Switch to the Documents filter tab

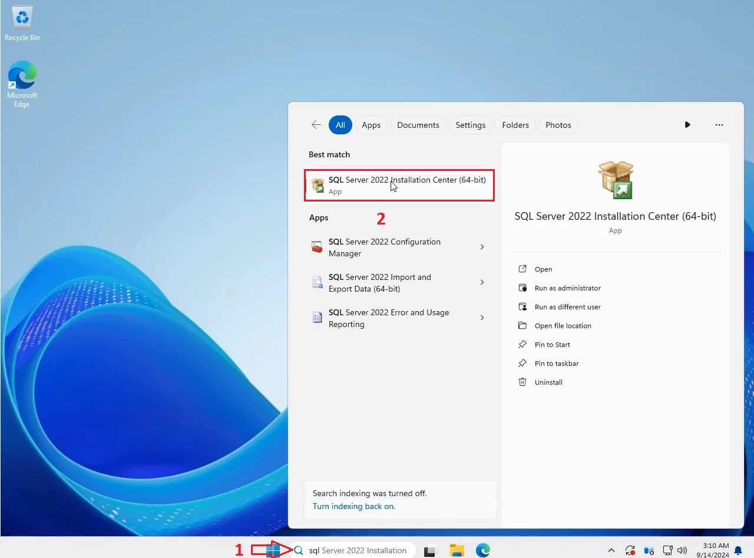click(418, 125)
